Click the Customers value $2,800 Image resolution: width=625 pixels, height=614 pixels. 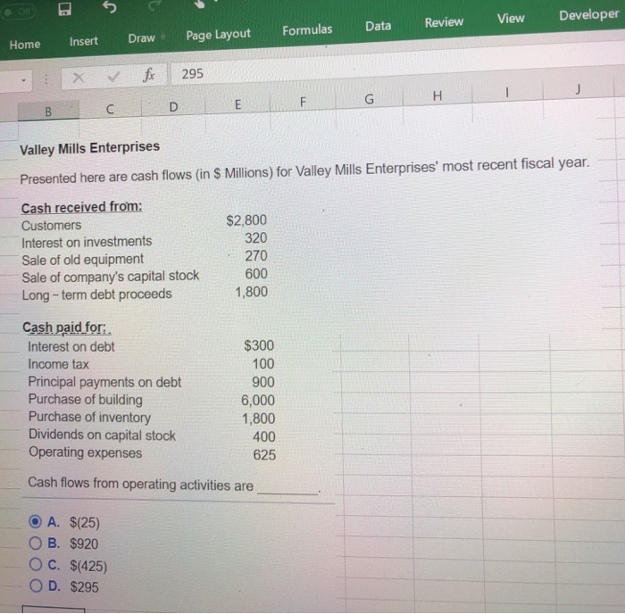coord(246,220)
